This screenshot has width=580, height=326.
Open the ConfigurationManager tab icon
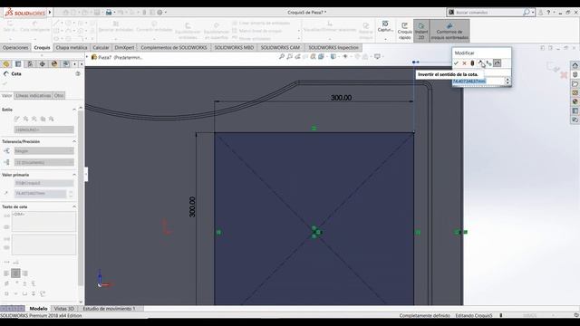pyautogui.click(x=30, y=64)
